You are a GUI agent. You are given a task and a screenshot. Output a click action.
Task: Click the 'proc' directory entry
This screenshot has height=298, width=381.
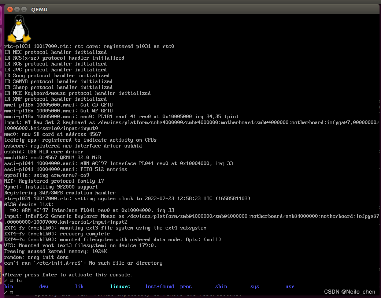pos(186,286)
